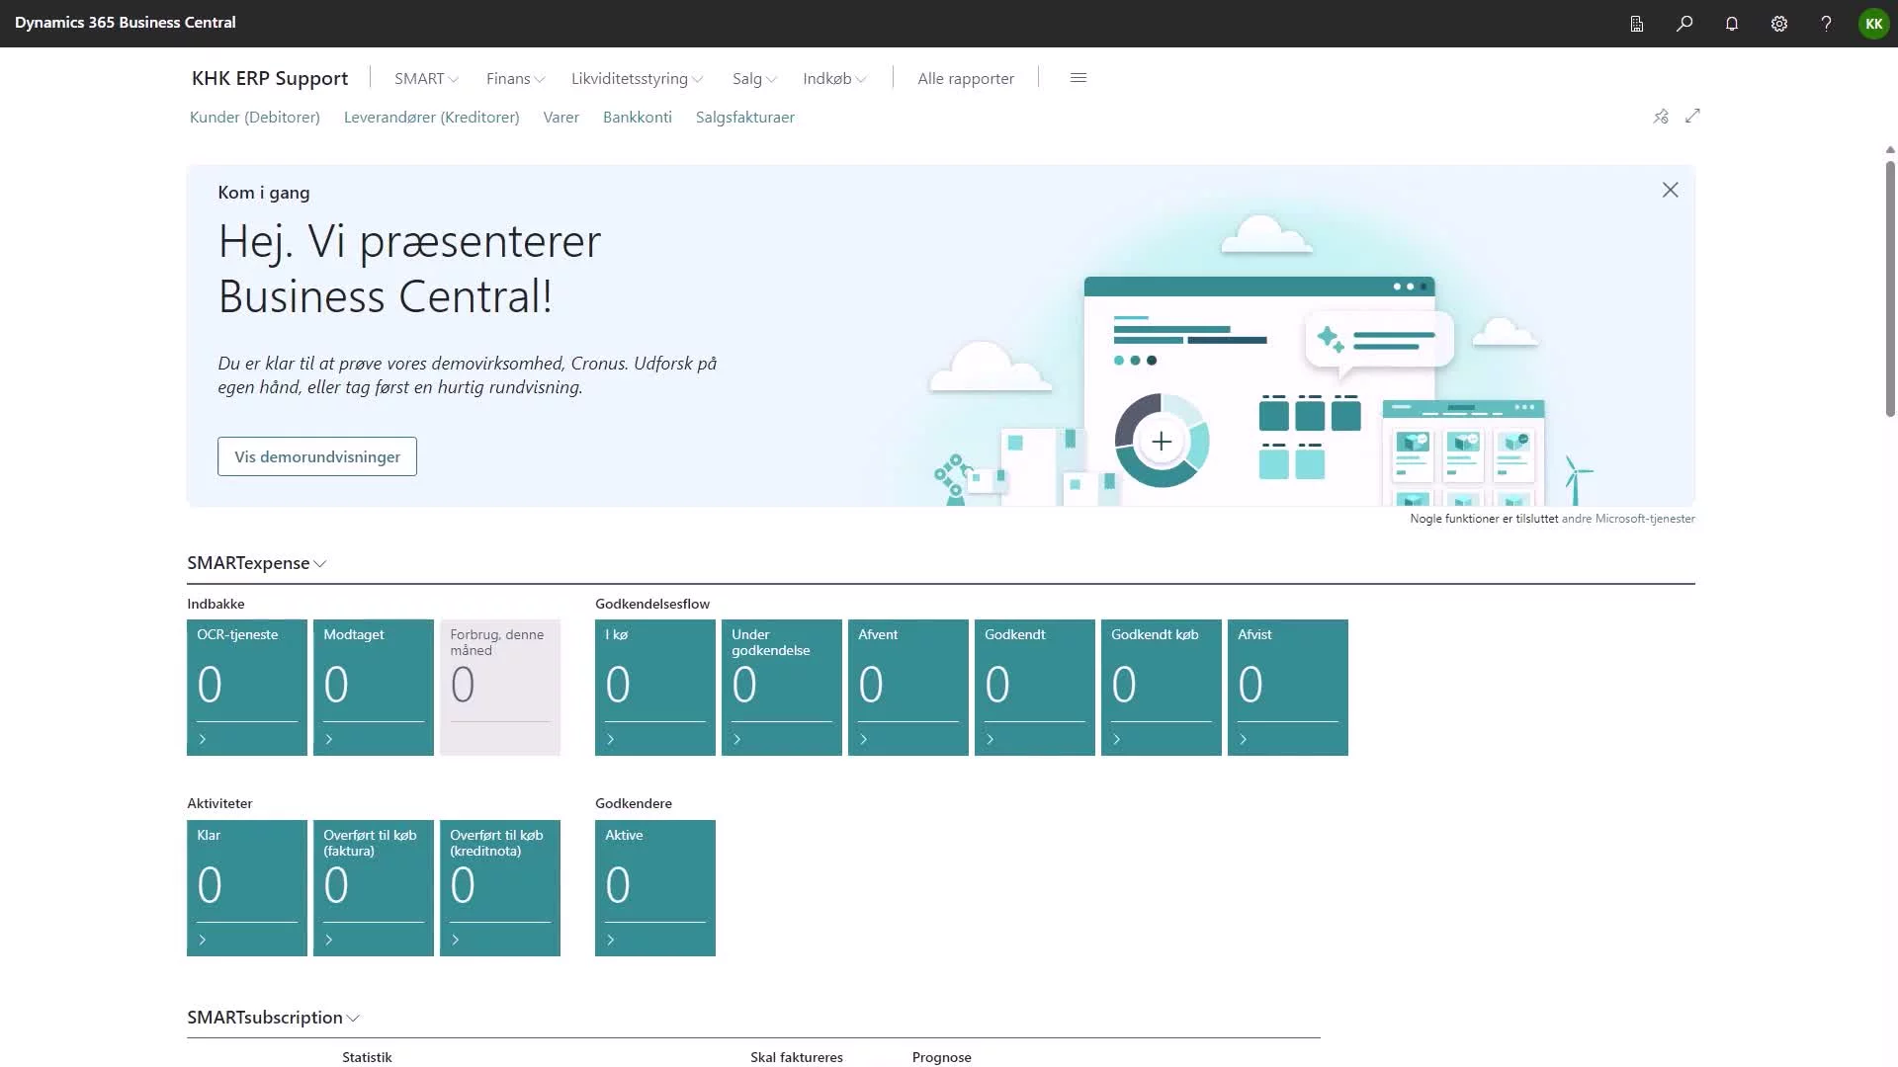The height and width of the screenshot is (1067, 1898).
Task: Click the personalize pin icon
Action: pos(1661,117)
